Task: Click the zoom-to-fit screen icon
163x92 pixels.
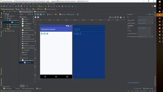Action: click(118, 17)
